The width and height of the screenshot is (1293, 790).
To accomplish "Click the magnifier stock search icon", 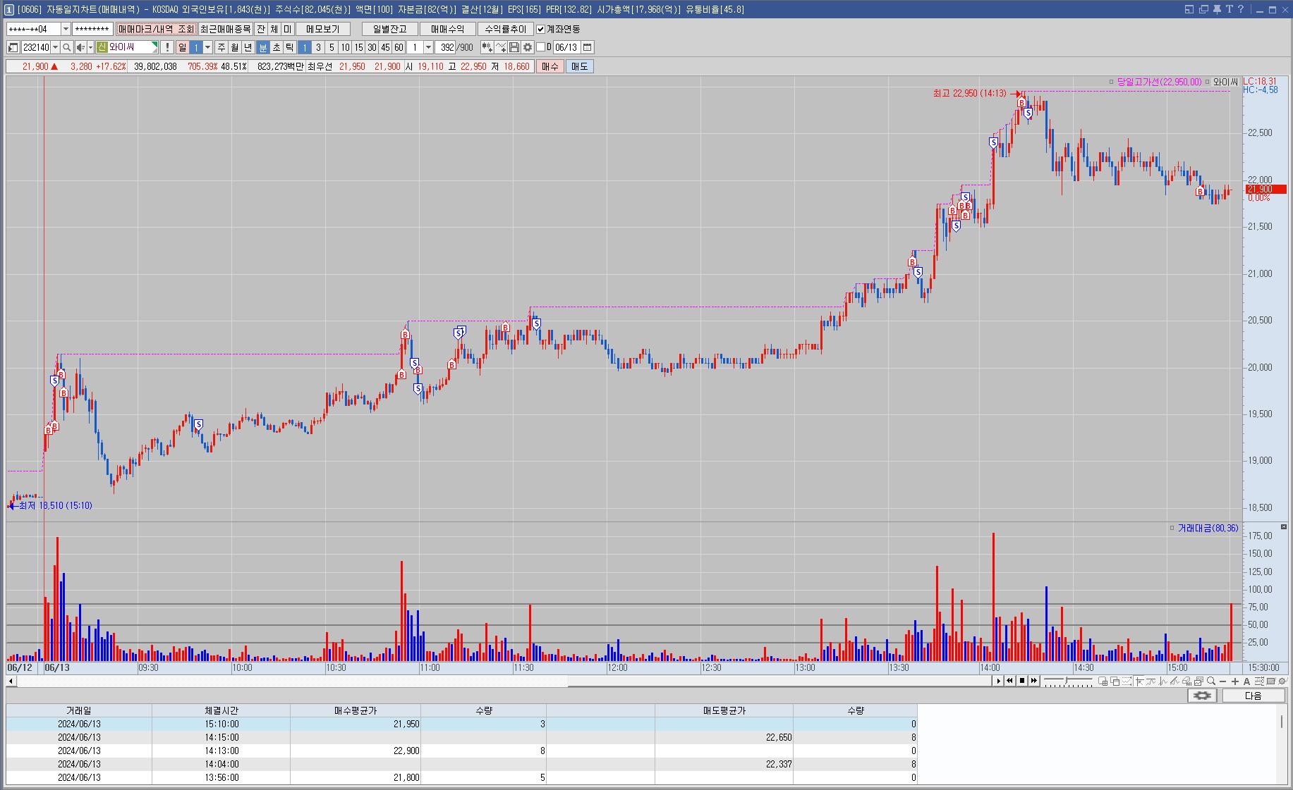I will click(x=67, y=47).
